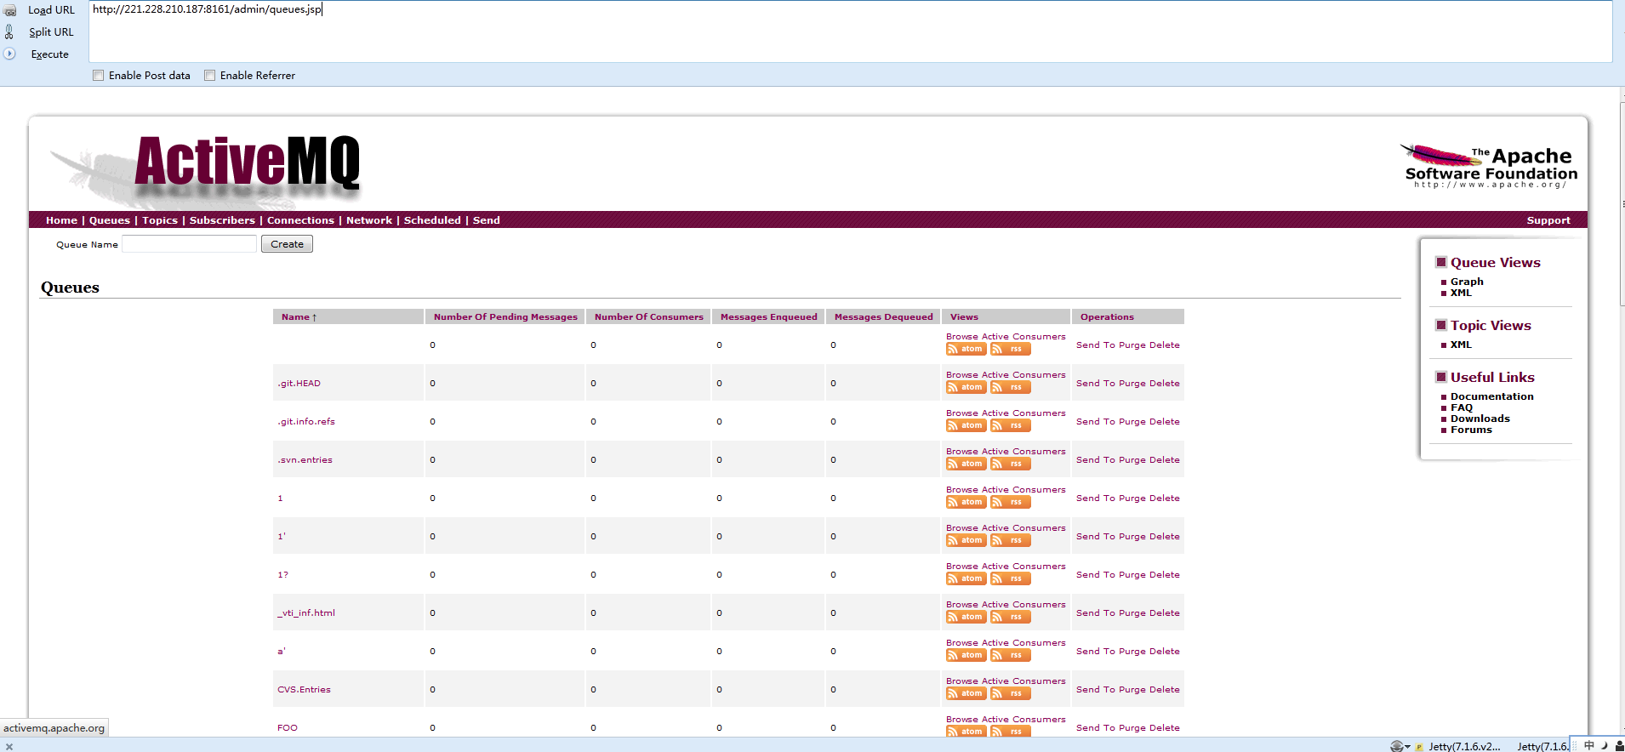Open rss feed for queue 1'
This screenshot has width=1625, height=752.
pos(1010,540)
